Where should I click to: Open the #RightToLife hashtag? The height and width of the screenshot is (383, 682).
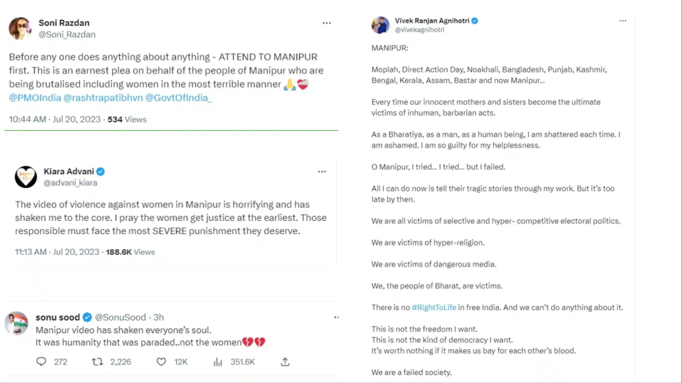tap(434, 307)
